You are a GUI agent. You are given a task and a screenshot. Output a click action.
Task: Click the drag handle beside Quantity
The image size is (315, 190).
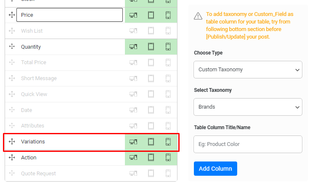coord(12,47)
